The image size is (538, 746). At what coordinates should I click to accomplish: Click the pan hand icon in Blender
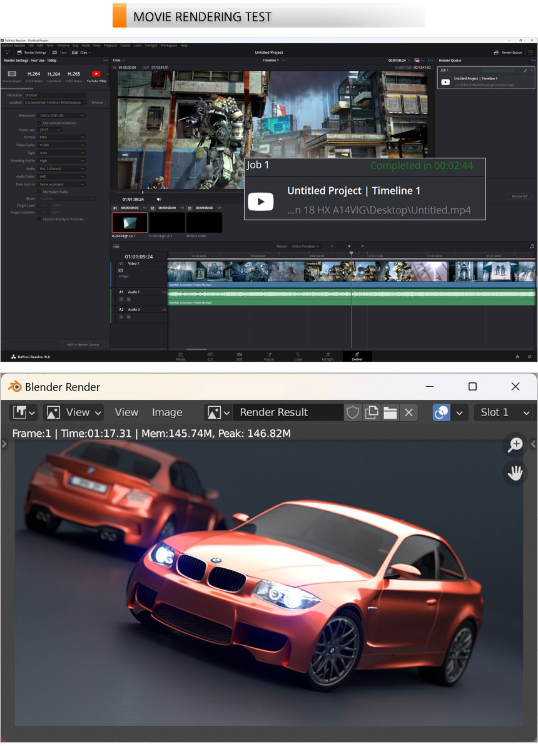515,473
